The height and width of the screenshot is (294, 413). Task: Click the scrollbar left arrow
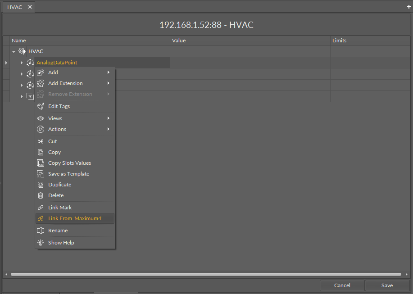(x=6, y=274)
